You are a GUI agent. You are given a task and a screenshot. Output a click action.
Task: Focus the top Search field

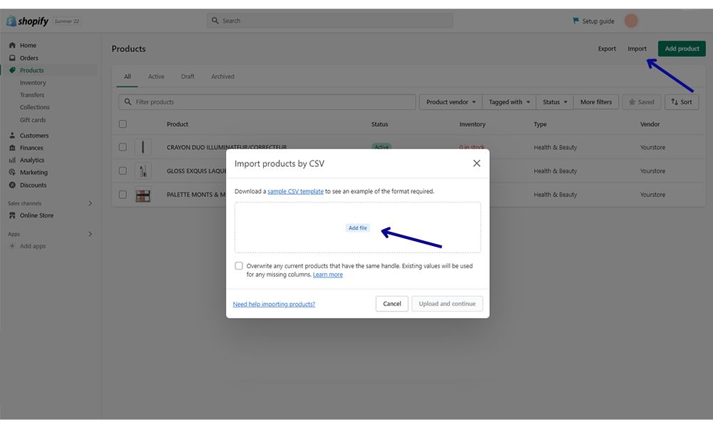point(329,21)
